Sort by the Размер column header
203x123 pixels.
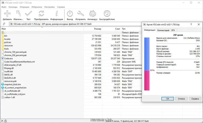click(x=93, y=29)
